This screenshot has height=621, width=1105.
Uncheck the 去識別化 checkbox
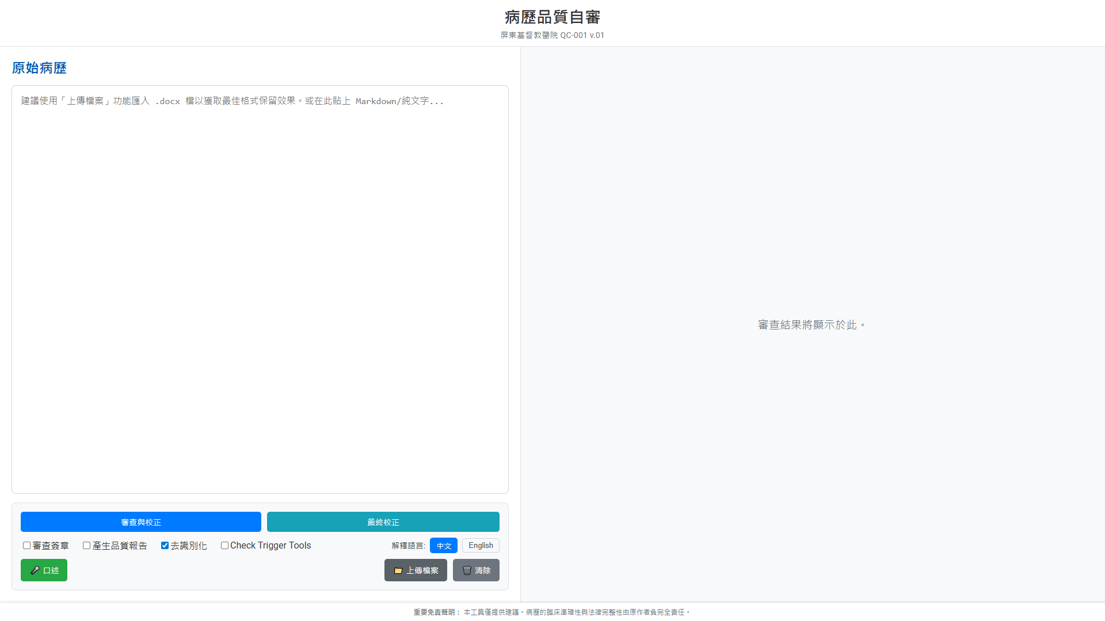click(165, 545)
